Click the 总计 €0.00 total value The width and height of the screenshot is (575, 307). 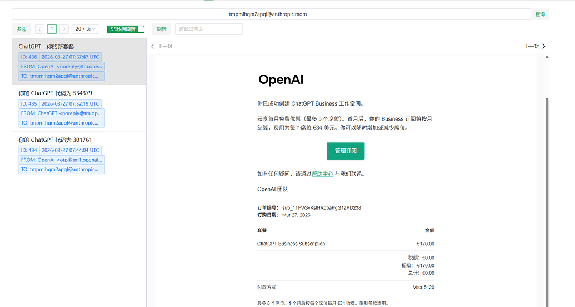click(428, 273)
